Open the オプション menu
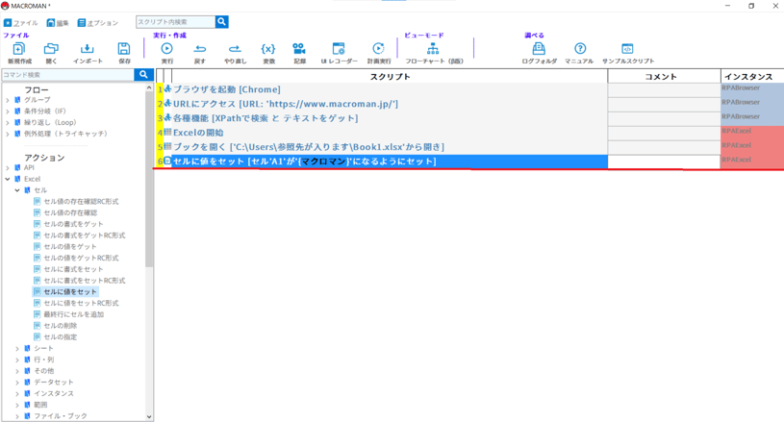784x422 pixels. click(x=98, y=23)
